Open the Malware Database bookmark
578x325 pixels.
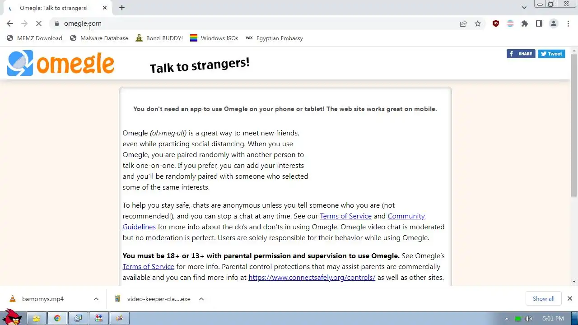[99, 38]
